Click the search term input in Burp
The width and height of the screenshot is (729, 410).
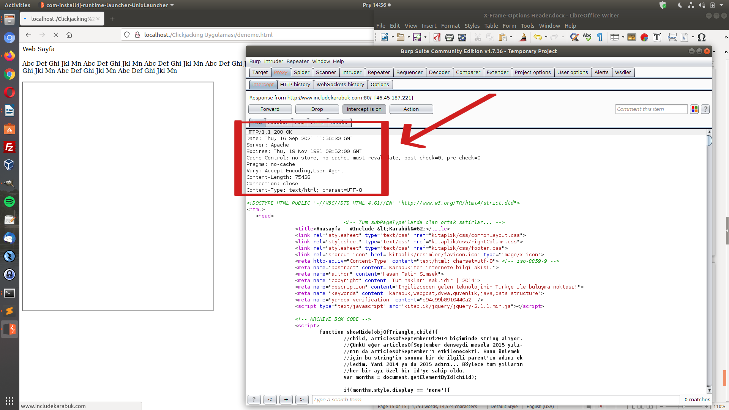coord(496,399)
